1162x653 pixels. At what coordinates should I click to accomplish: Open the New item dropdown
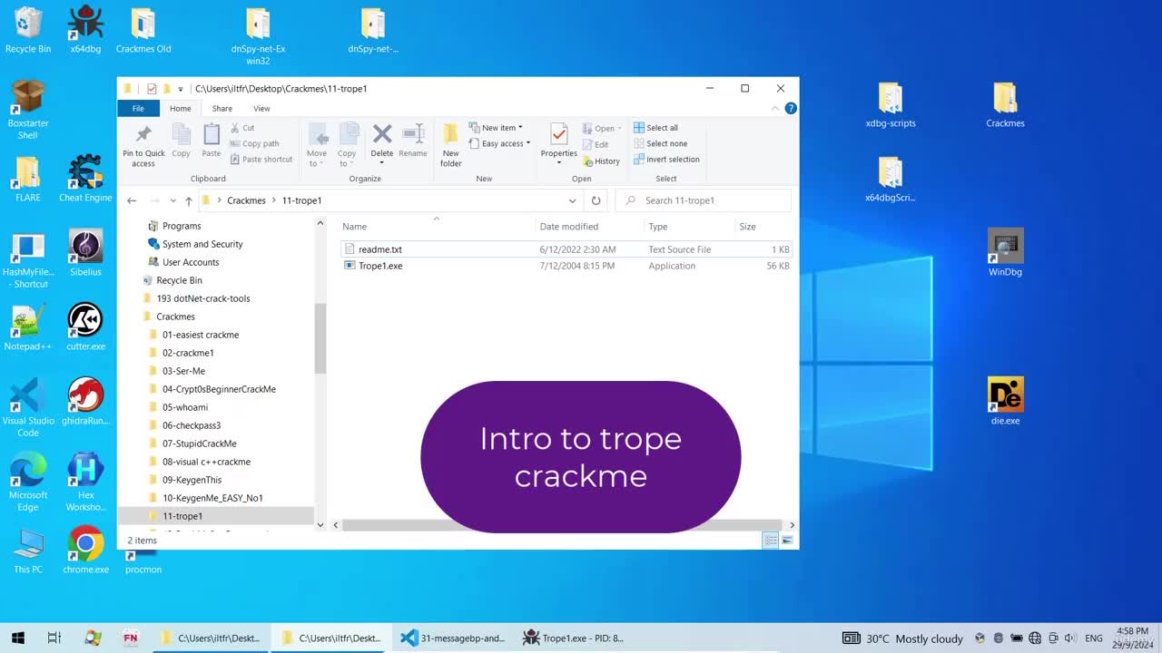point(497,128)
